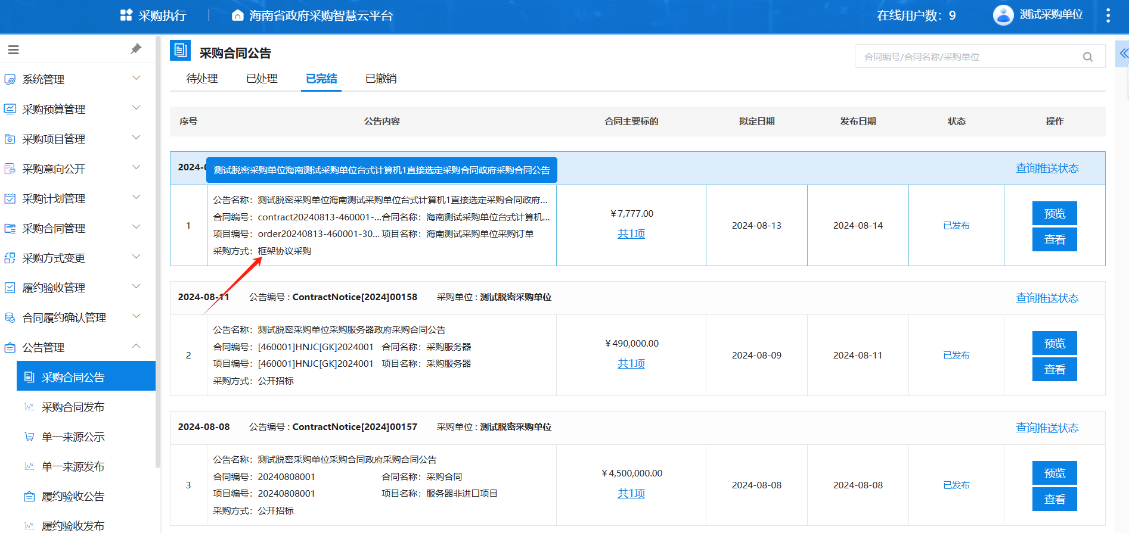Open 共1项 link under ¥7,777.00
Viewport: 1129px width, 533px height.
(631, 234)
